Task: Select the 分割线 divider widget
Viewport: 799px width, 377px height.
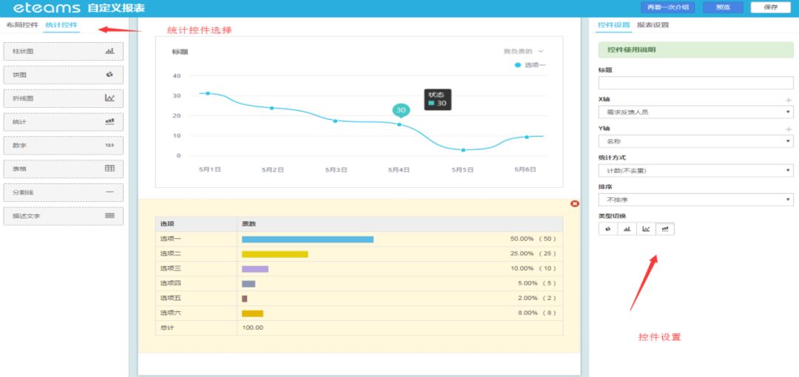Action: tap(63, 192)
